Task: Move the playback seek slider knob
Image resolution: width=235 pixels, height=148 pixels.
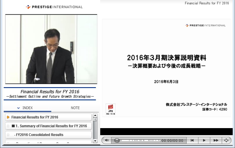Action: pyautogui.click(x=117, y=140)
